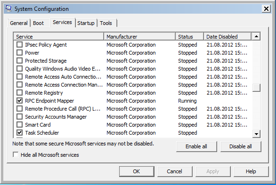Image resolution: width=276 pixels, height=185 pixels.
Task: Click the Enable all button
Action: coord(196,146)
